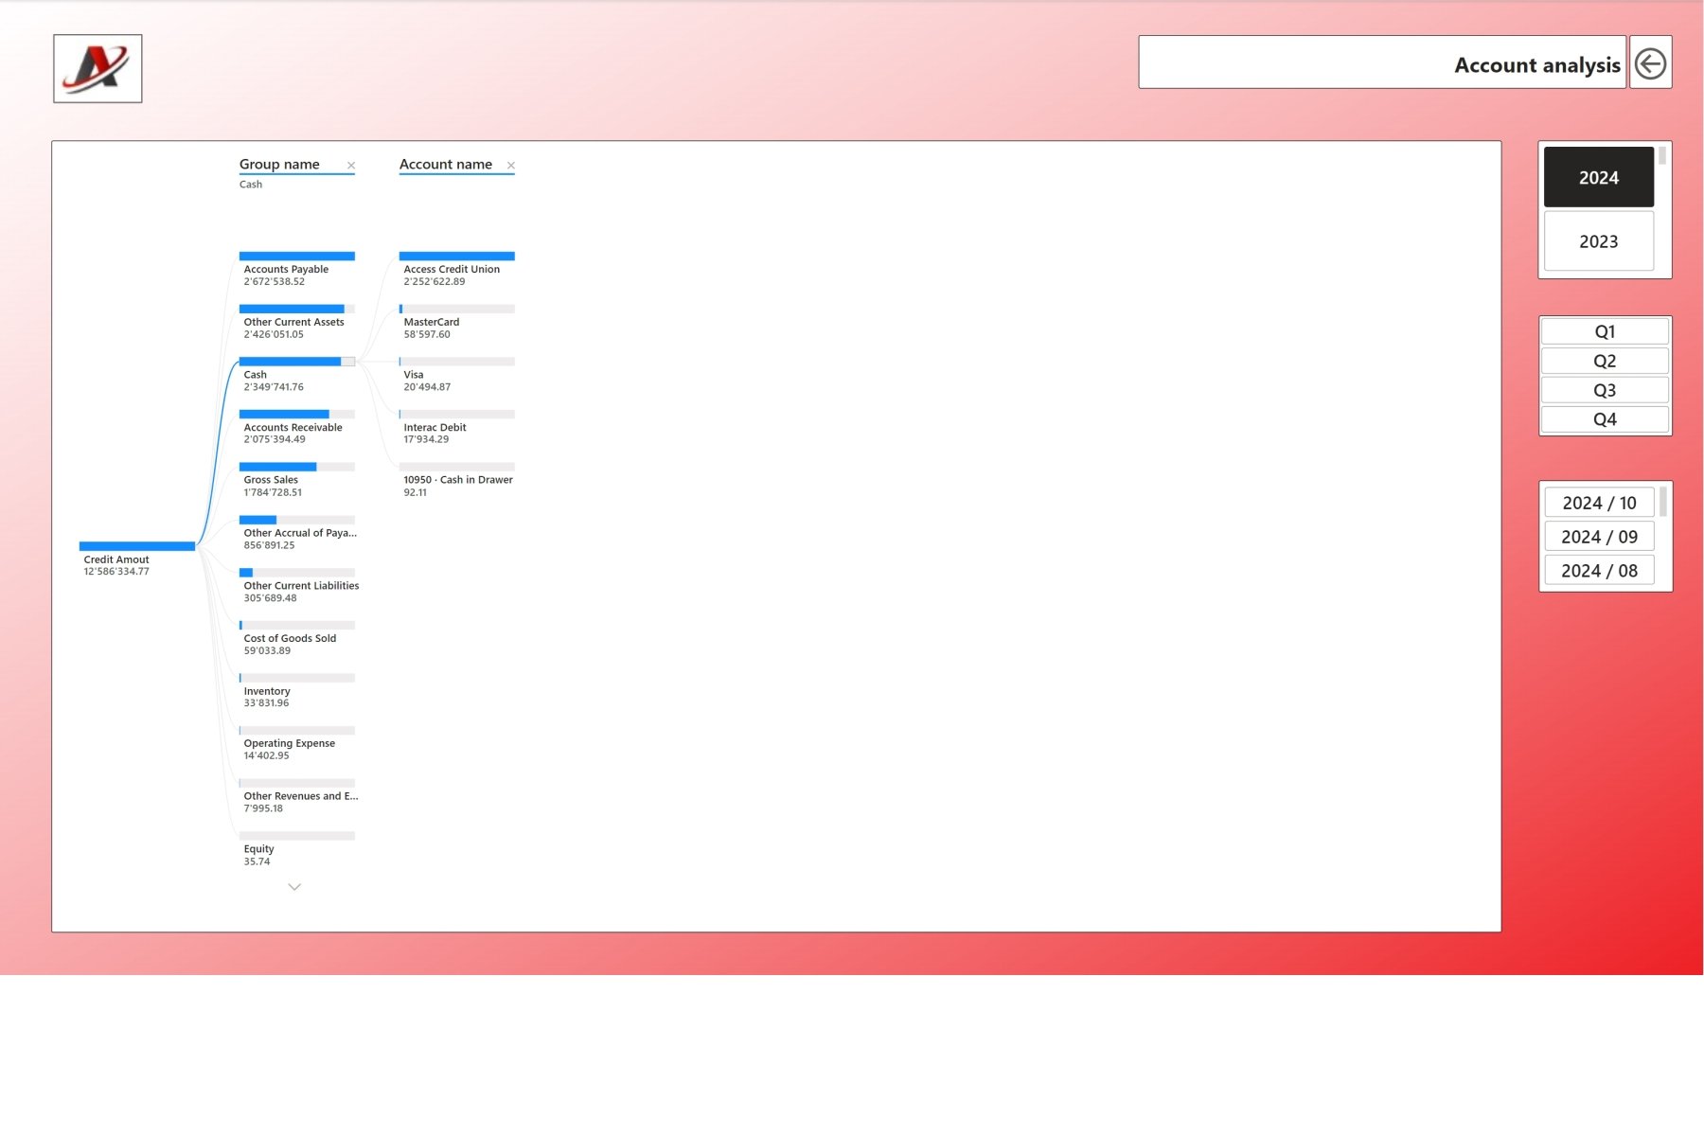Expand the Accounts Receivable node

tap(297, 427)
